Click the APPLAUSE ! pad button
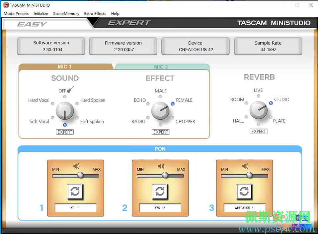Screen dimensions: 318x234 coord(244,208)
